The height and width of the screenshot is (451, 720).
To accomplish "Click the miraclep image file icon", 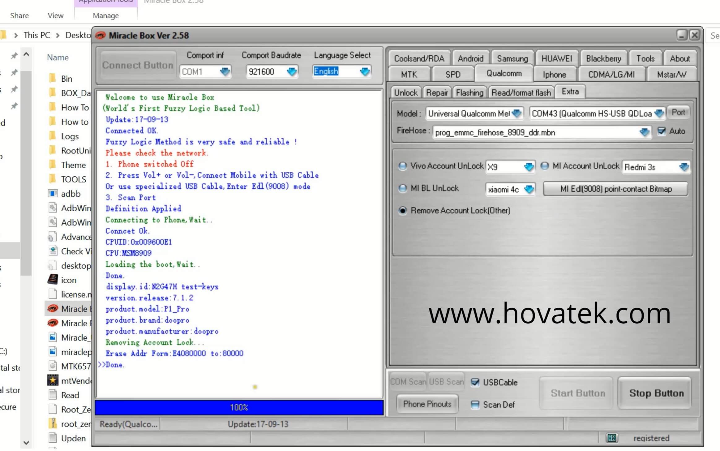I will pyautogui.click(x=53, y=352).
